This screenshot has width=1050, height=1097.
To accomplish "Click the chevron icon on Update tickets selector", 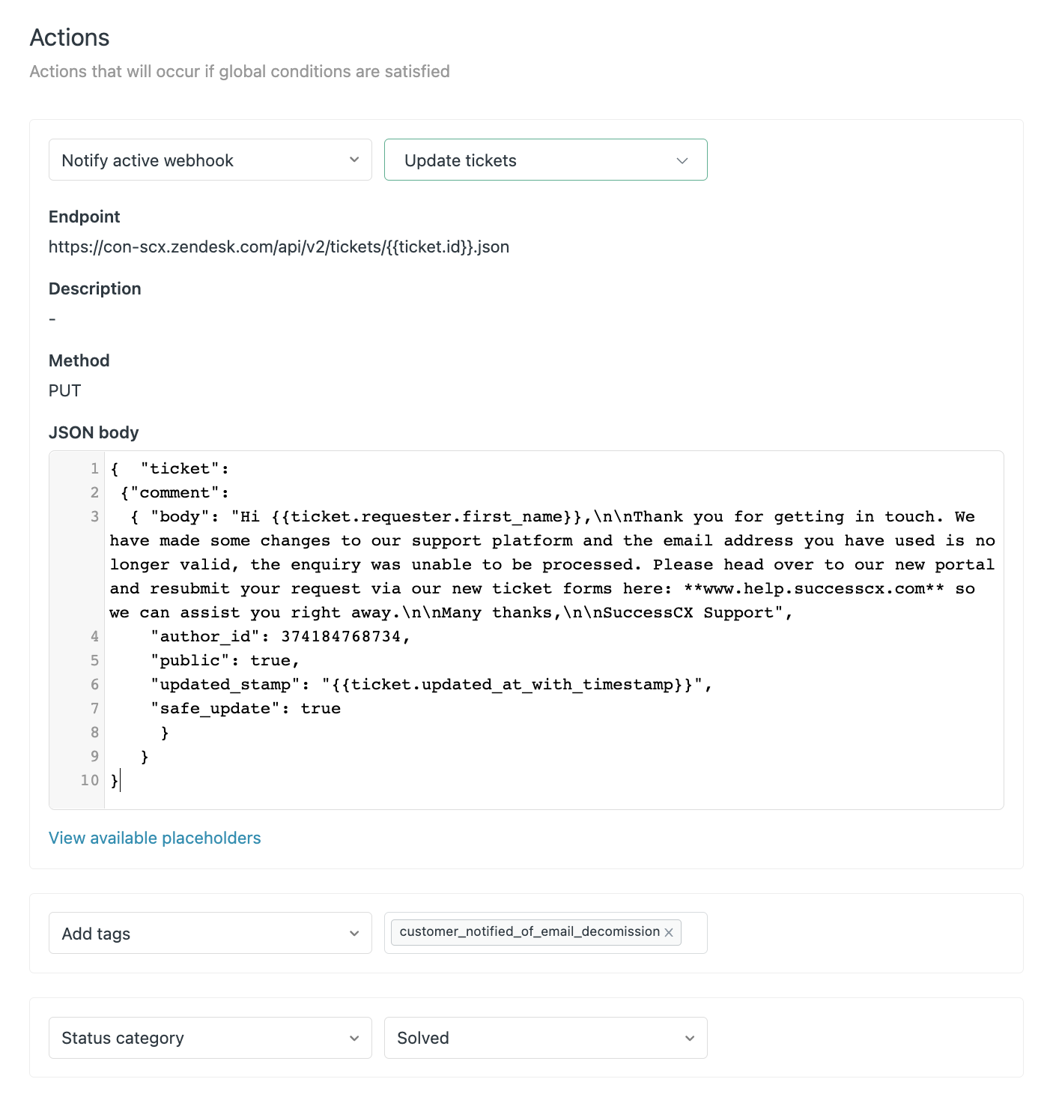I will (682, 160).
